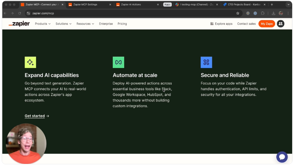Click Contact sales link
Viewport: 293px width, 166px height.
pos(246,24)
